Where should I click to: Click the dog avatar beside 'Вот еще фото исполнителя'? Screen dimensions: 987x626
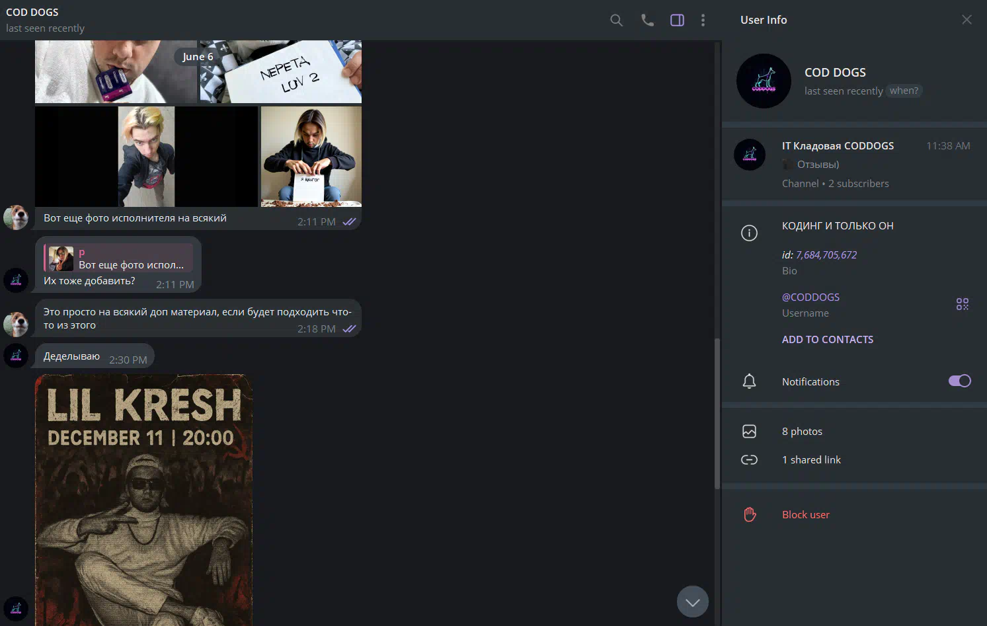pyautogui.click(x=16, y=217)
